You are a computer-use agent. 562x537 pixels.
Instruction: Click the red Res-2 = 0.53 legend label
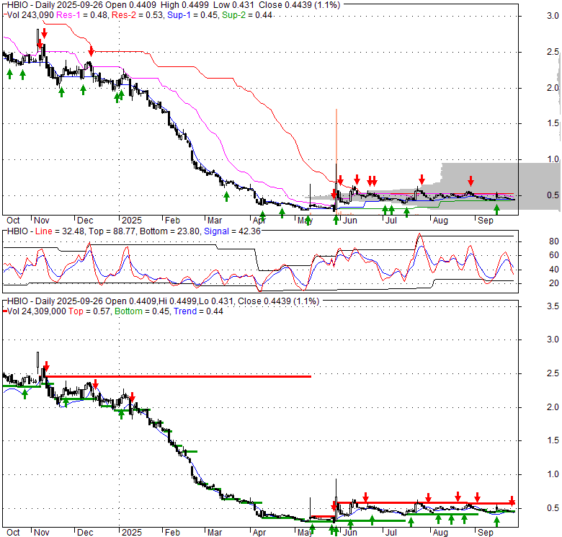[x=138, y=15]
